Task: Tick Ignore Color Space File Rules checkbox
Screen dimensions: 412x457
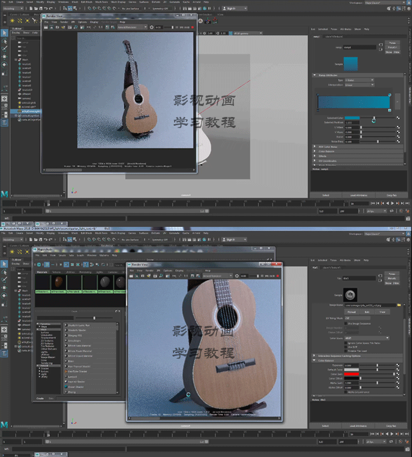Action: [346, 343]
